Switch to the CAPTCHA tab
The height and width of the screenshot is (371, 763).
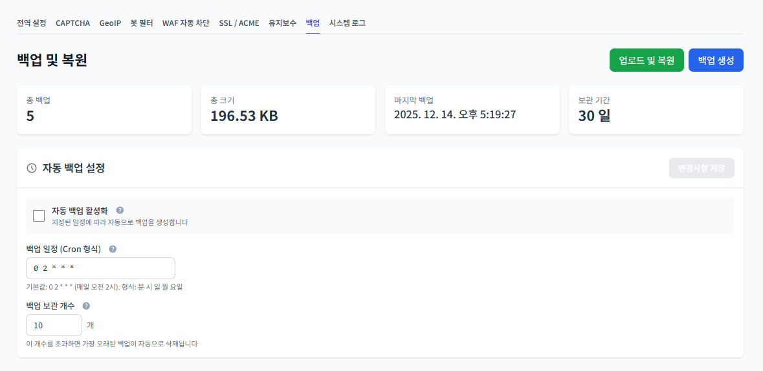(73, 23)
